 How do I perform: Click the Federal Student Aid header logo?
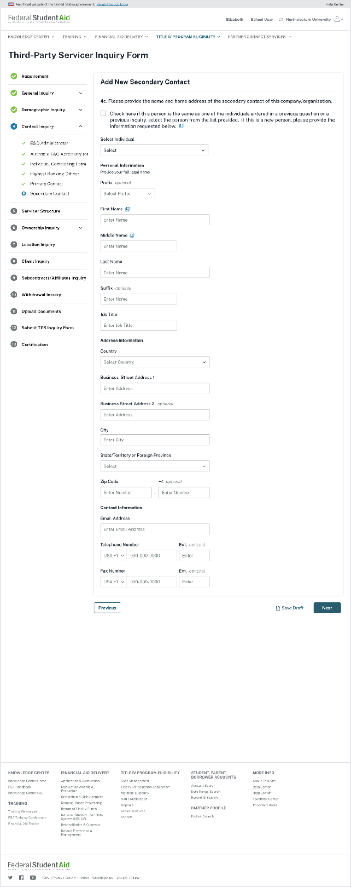click(39, 19)
